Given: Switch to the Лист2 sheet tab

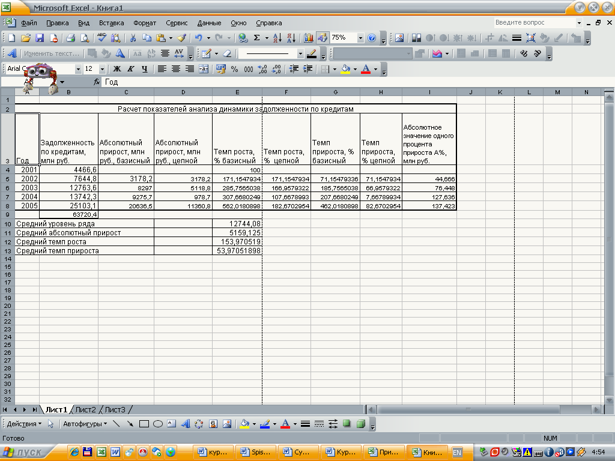Looking at the screenshot, I should click(x=85, y=409).
